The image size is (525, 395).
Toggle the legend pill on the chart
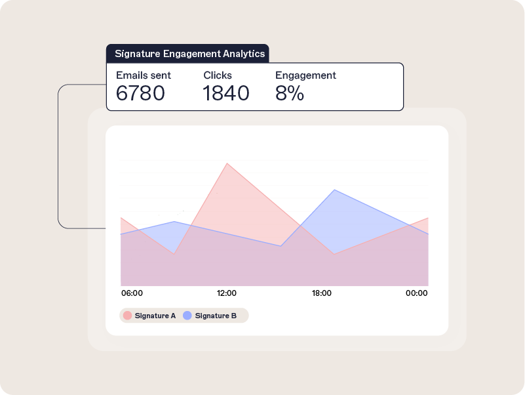[184, 315]
